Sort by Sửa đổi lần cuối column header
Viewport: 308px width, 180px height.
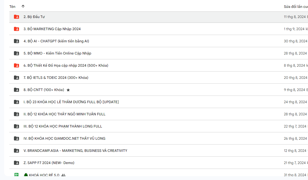[295, 7]
